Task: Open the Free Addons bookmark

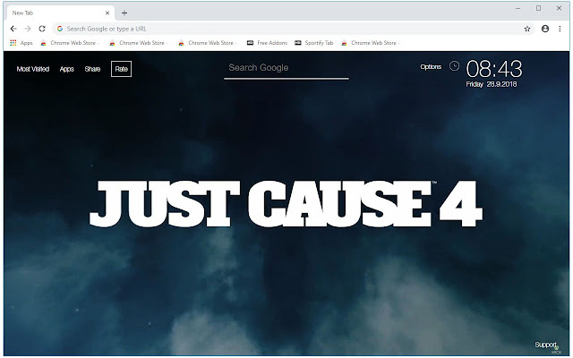Action: (267, 43)
